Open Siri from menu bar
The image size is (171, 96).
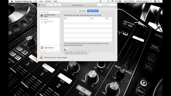click(155, 1)
